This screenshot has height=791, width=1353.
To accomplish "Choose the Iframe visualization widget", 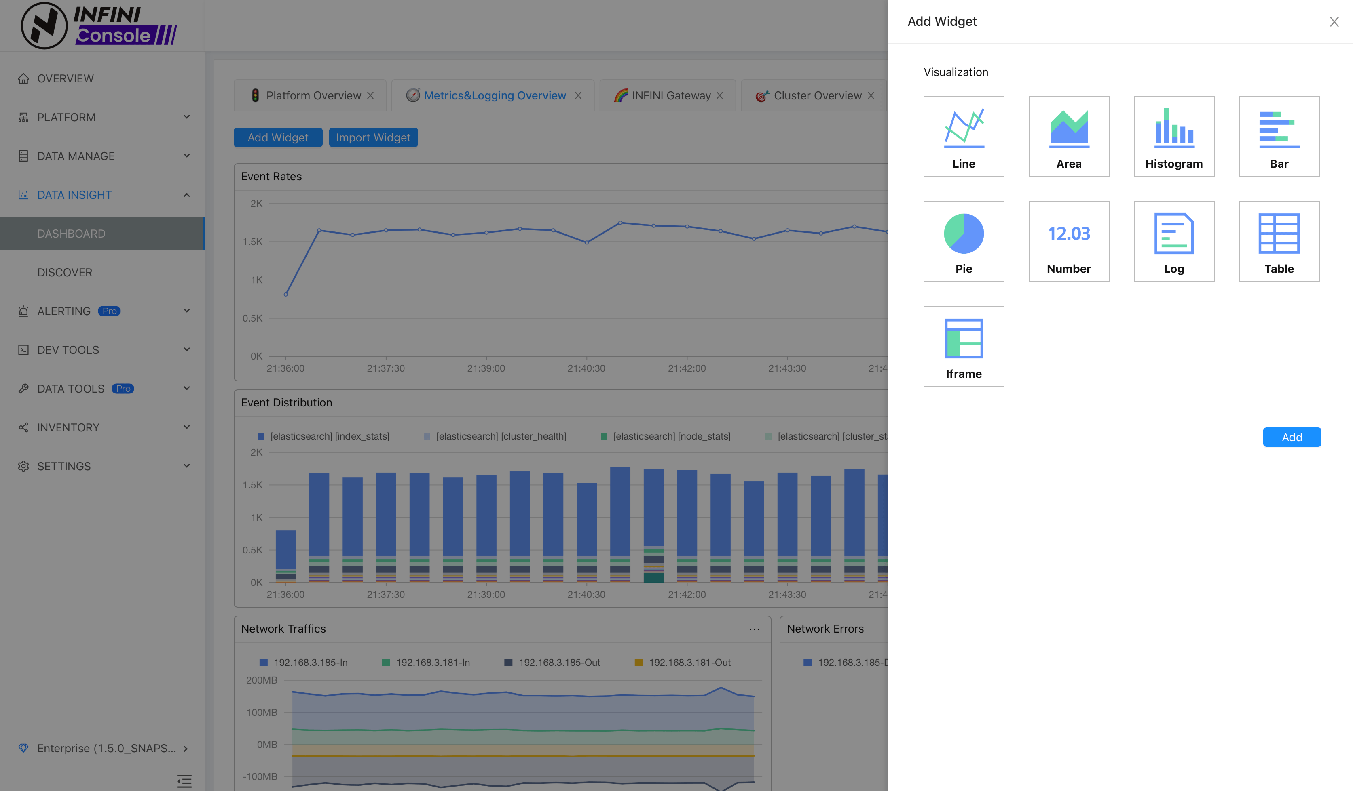I will pyautogui.click(x=964, y=347).
